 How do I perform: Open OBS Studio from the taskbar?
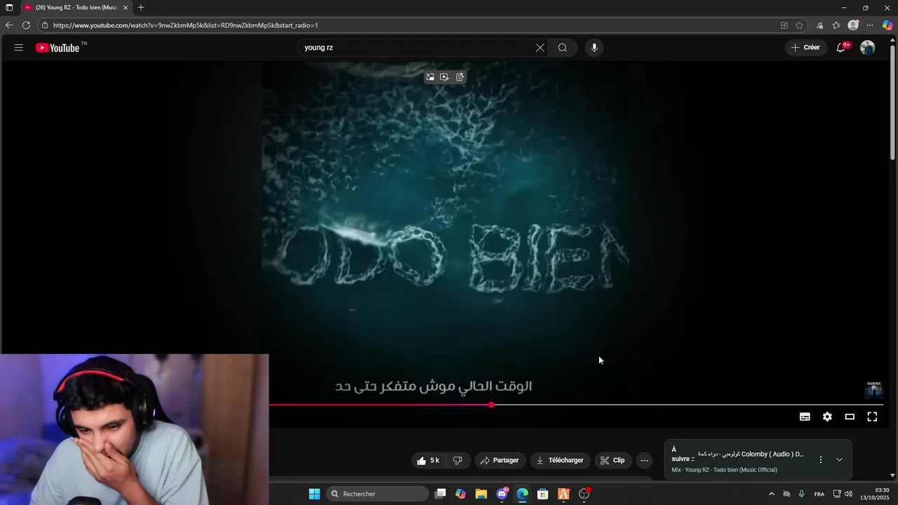(x=584, y=494)
